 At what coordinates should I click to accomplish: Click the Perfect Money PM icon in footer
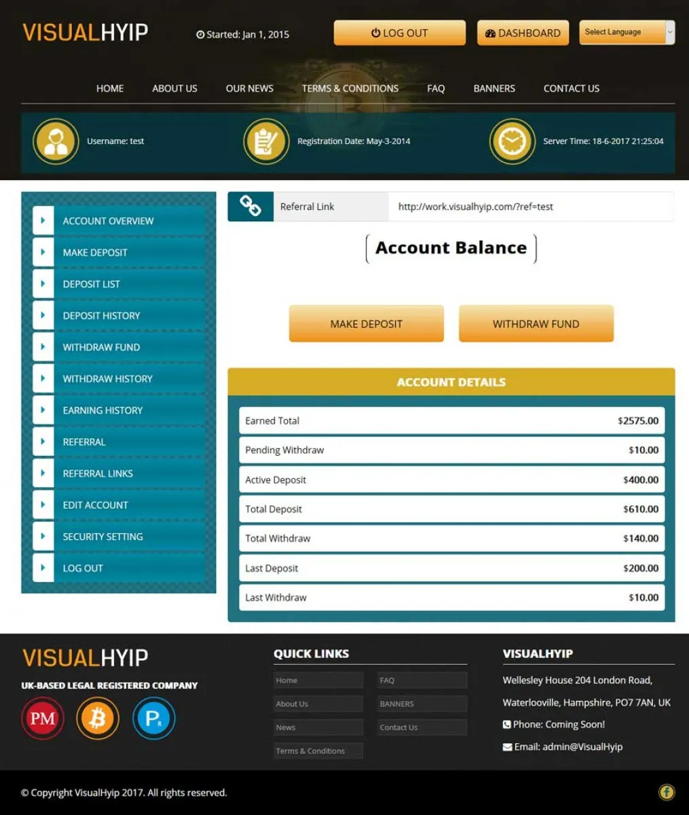tap(43, 718)
